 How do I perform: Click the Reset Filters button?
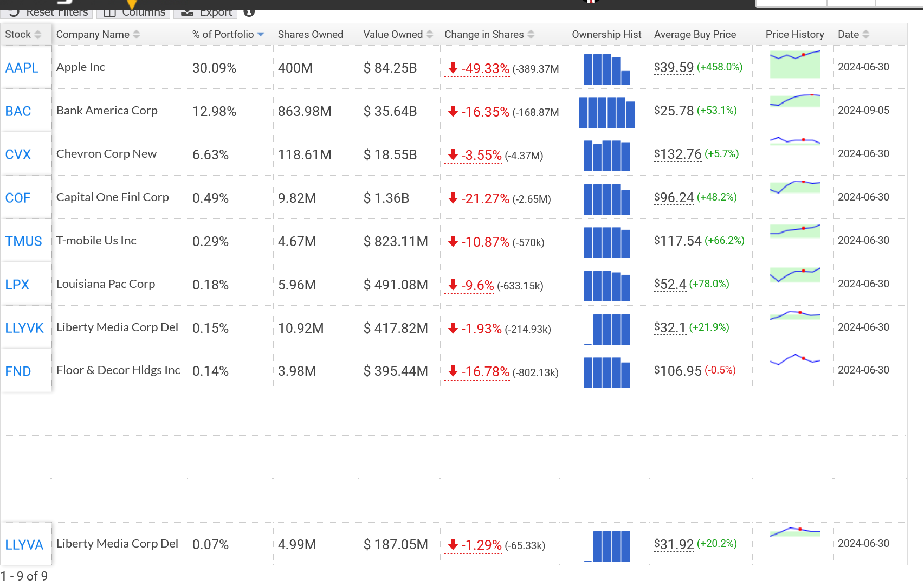(48, 12)
